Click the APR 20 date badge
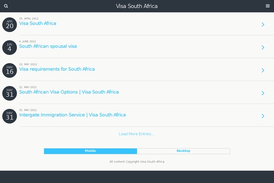The width and height of the screenshot is (274, 183). point(10,25)
